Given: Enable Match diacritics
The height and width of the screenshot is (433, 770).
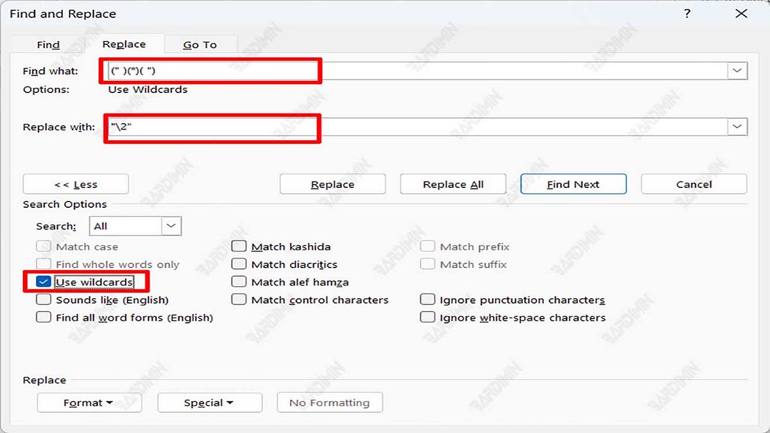Looking at the screenshot, I should [x=238, y=264].
